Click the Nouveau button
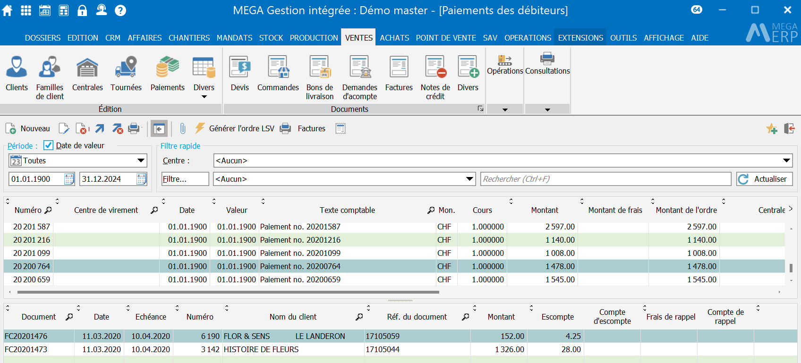The image size is (801, 363). (x=27, y=128)
